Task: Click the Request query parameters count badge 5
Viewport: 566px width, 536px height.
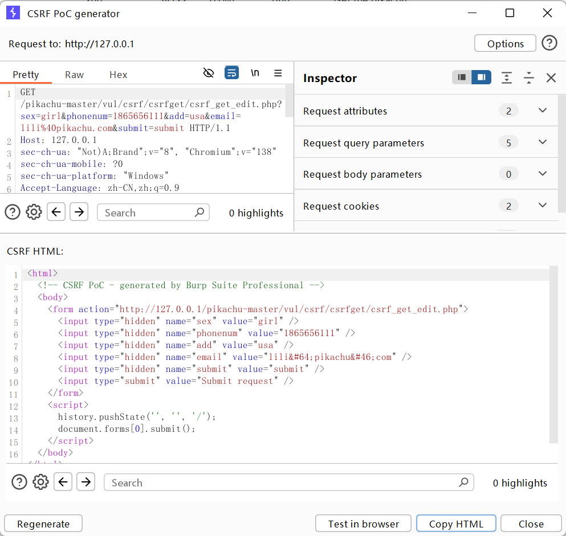Action: 508,142
